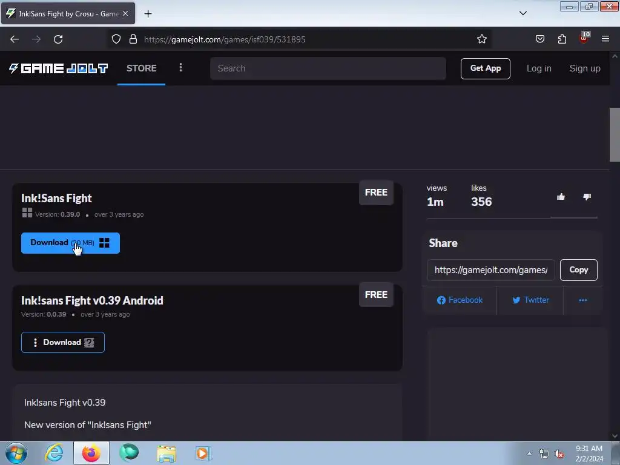Close the Ink!Sans Fight tab
This screenshot has width=620, height=465.
point(125,13)
